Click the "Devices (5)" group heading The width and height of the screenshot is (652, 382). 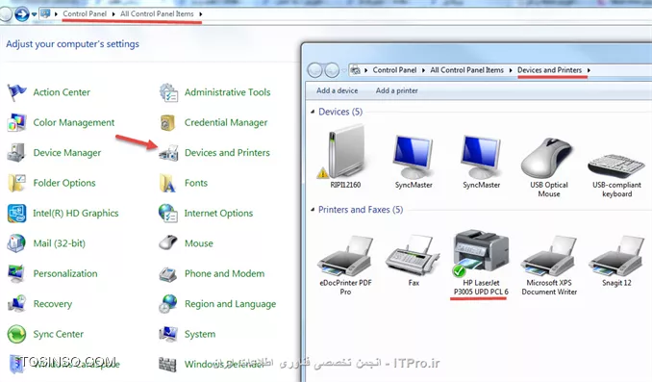point(340,112)
